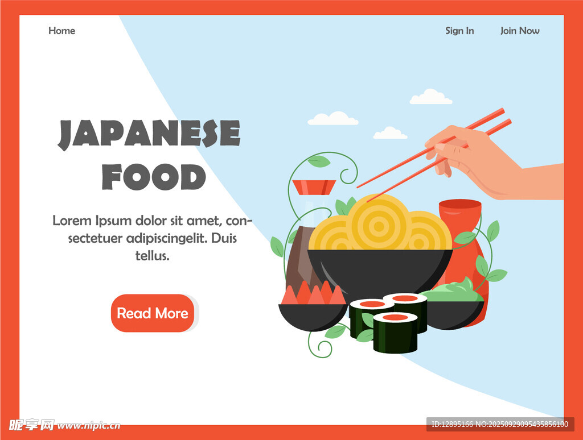The width and height of the screenshot is (583, 440).
Task: Click the ID number watermark label
Action: tap(500, 424)
